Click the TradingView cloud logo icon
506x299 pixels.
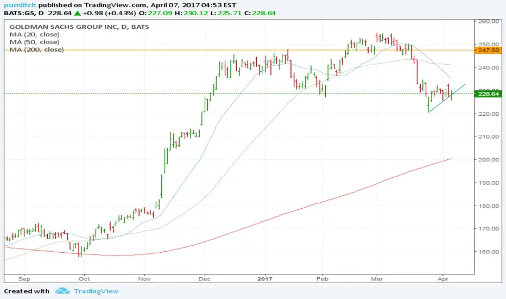click(62, 291)
